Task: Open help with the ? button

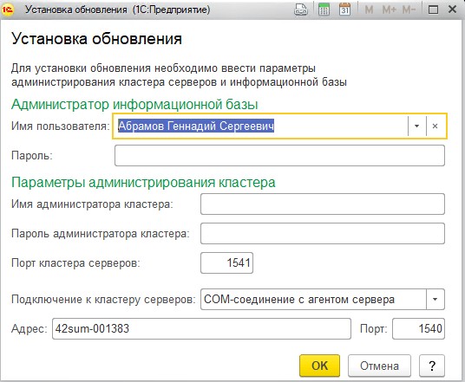Action: click(x=432, y=366)
